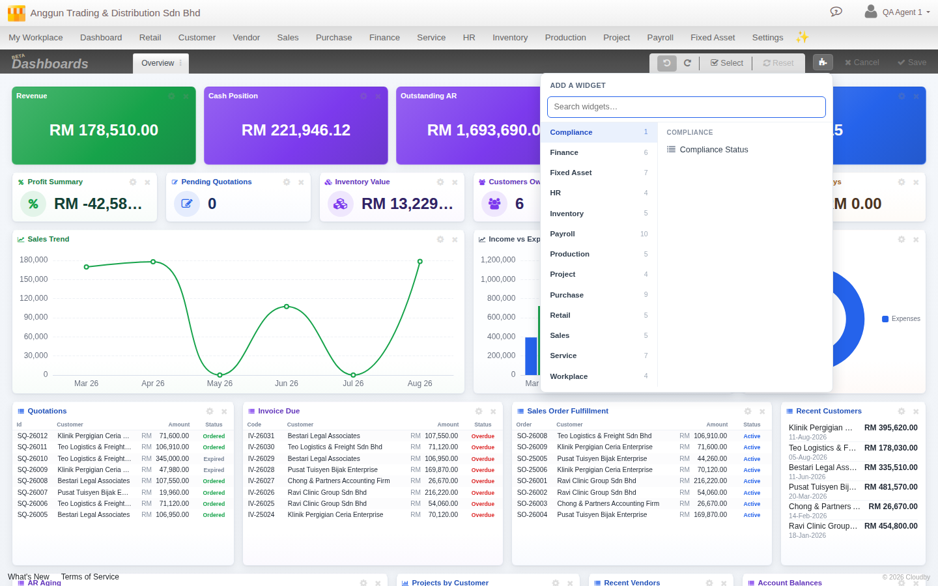Expand HR widget category
This screenshot has width=938, height=586.
(x=599, y=193)
